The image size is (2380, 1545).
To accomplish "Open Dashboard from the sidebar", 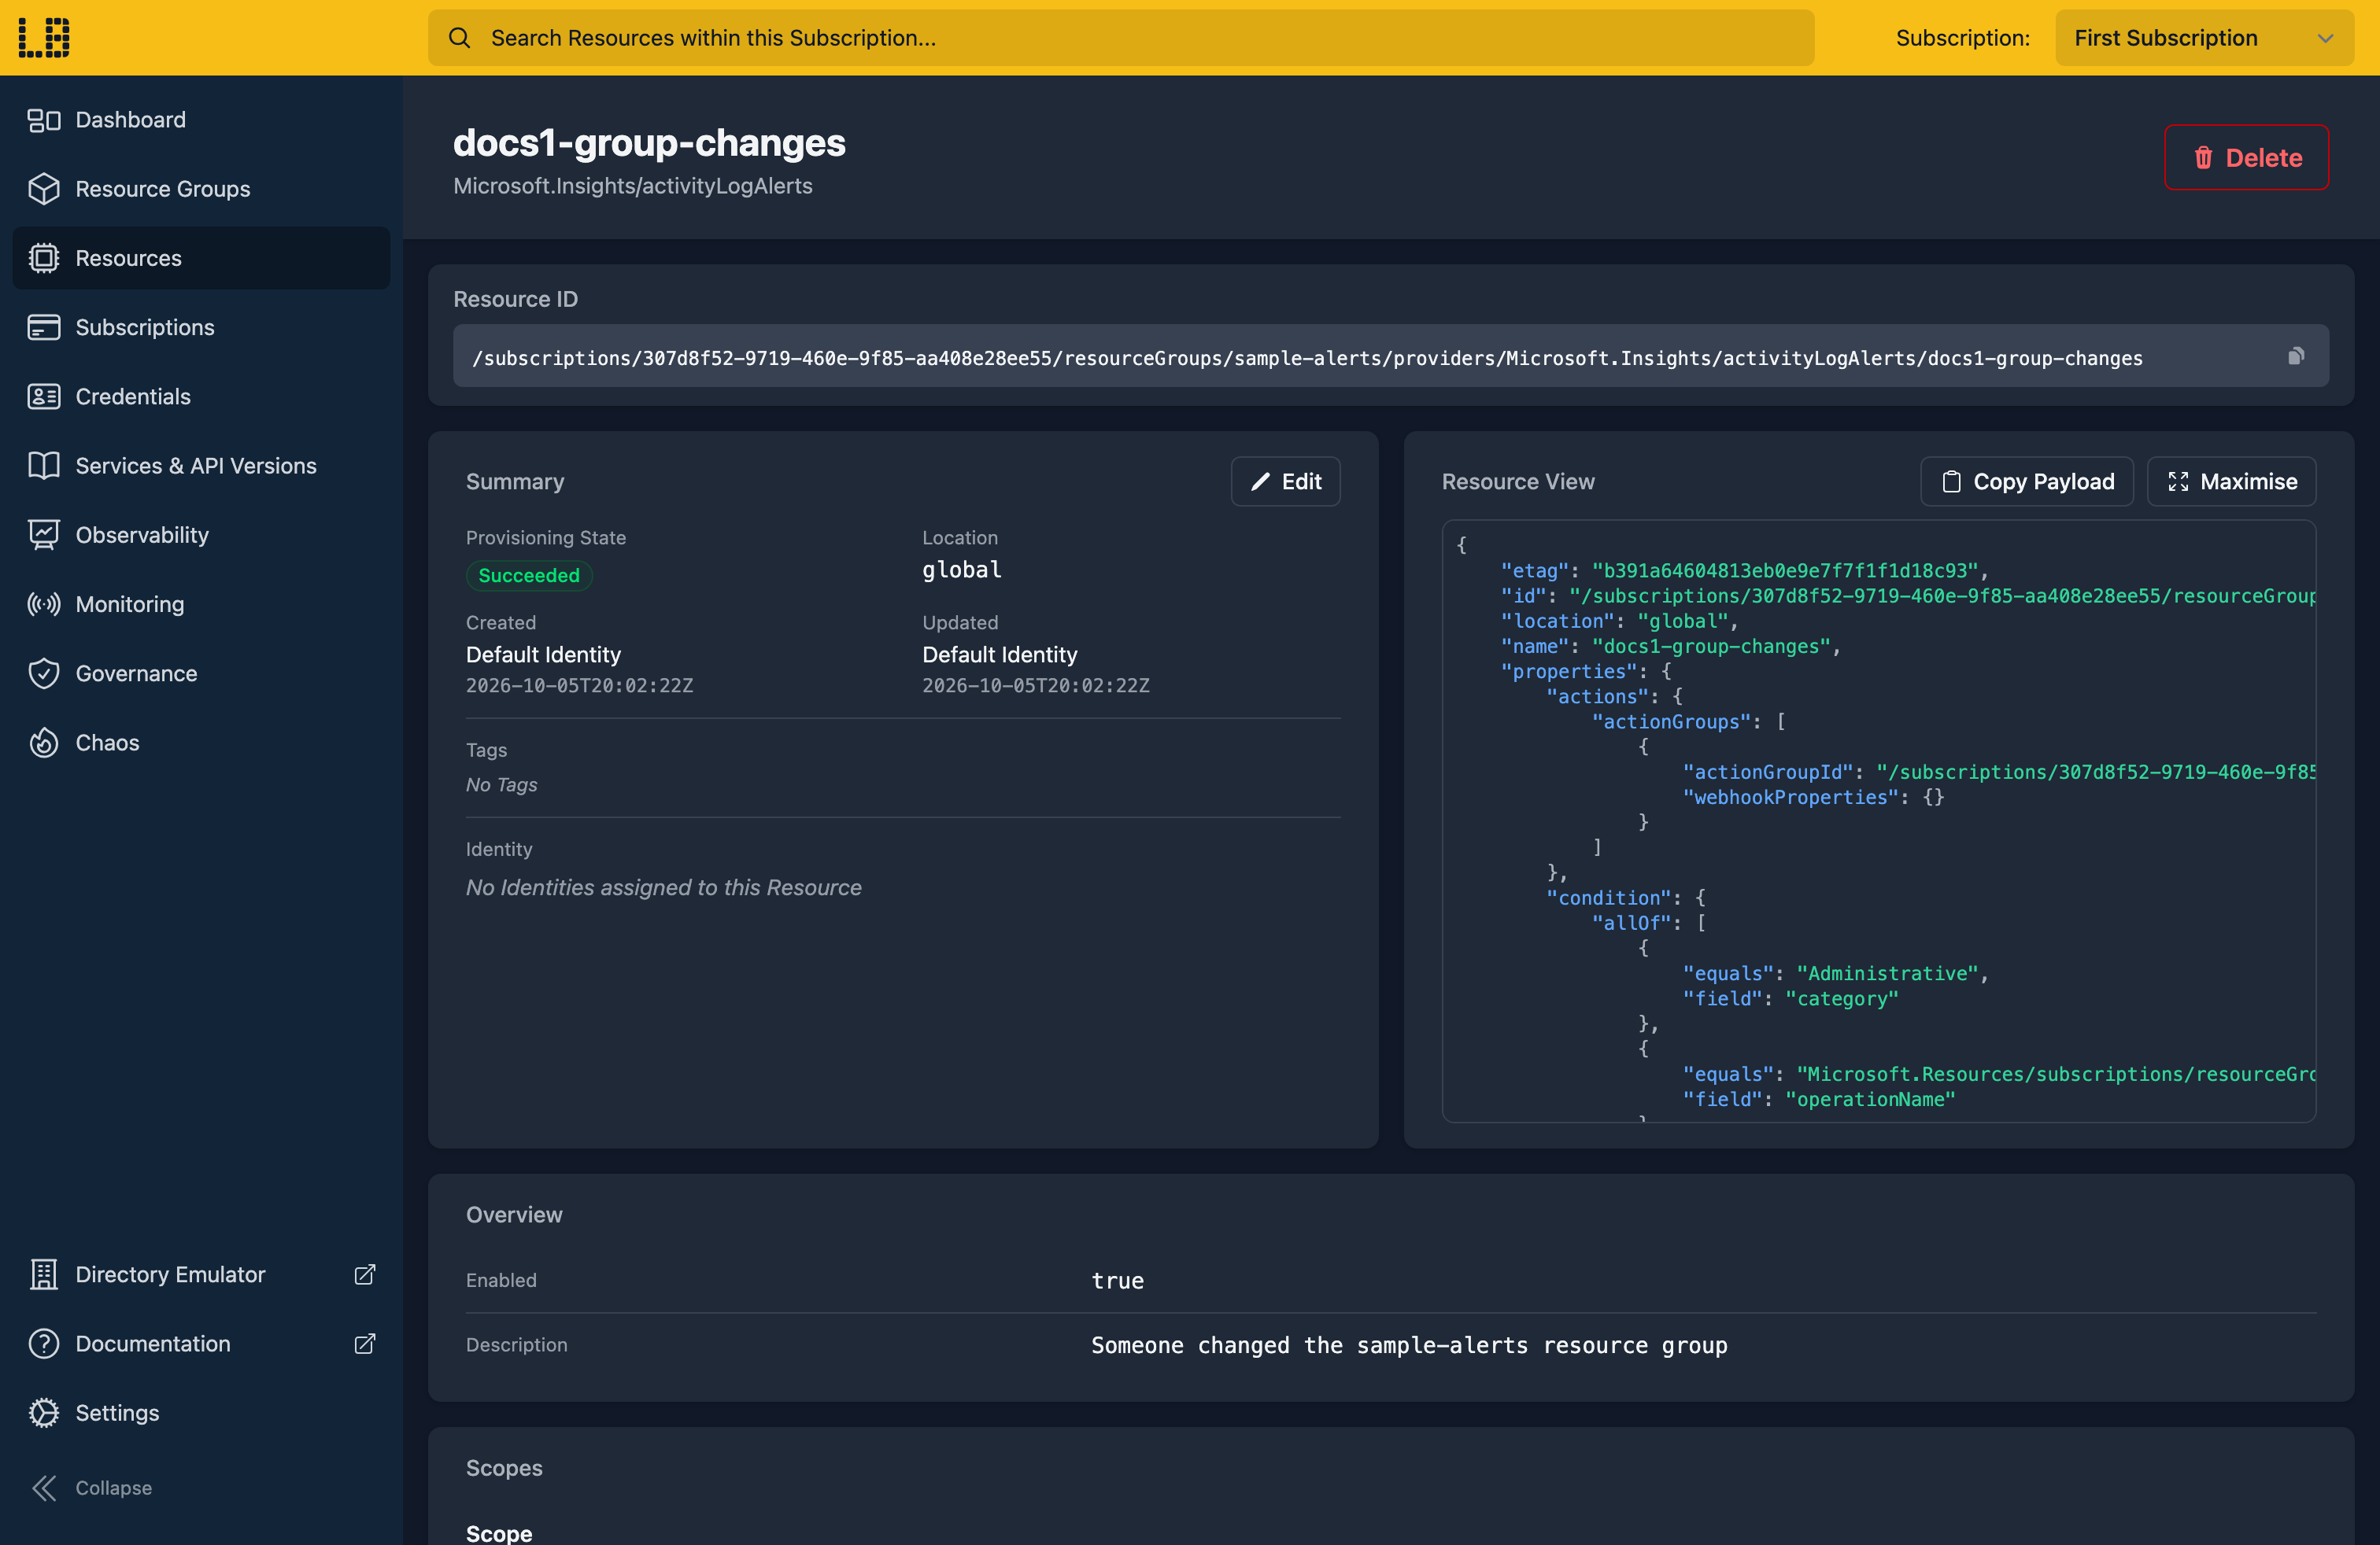I will [201, 120].
